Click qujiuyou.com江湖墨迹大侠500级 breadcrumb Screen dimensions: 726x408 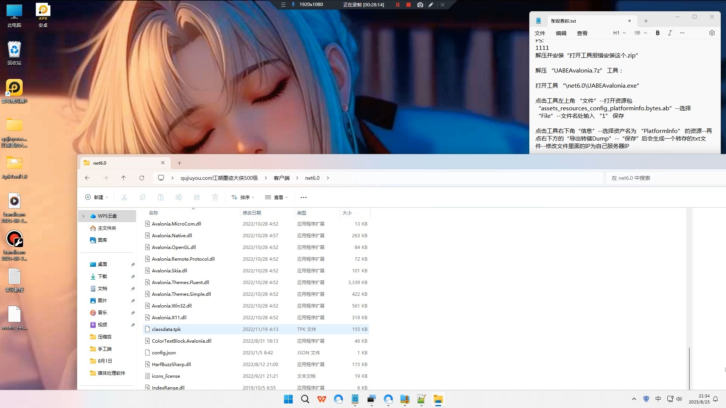tap(219, 178)
